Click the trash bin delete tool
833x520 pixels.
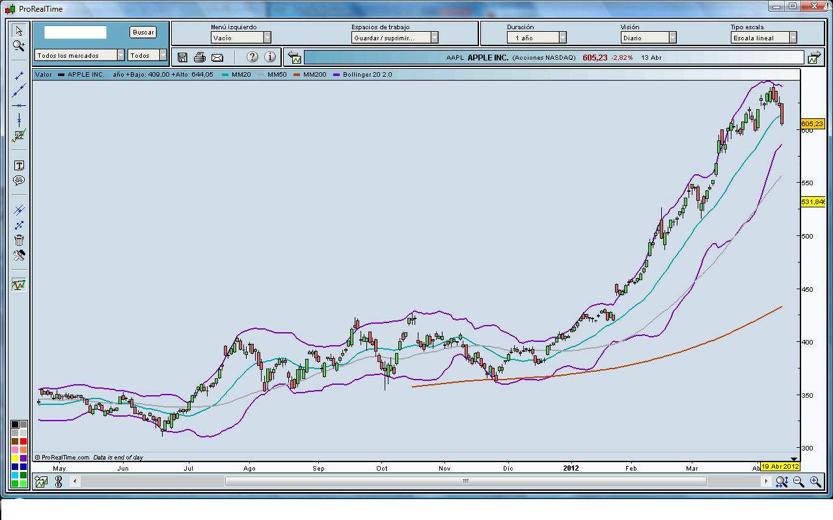tap(19, 240)
